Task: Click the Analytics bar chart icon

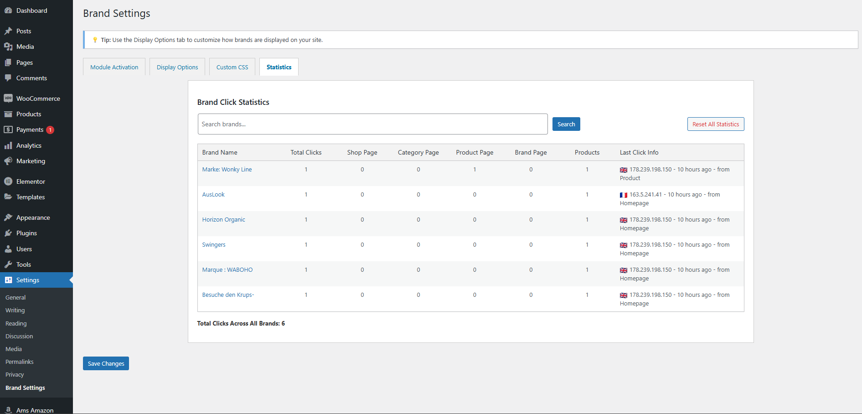Action: tap(8, 145)
